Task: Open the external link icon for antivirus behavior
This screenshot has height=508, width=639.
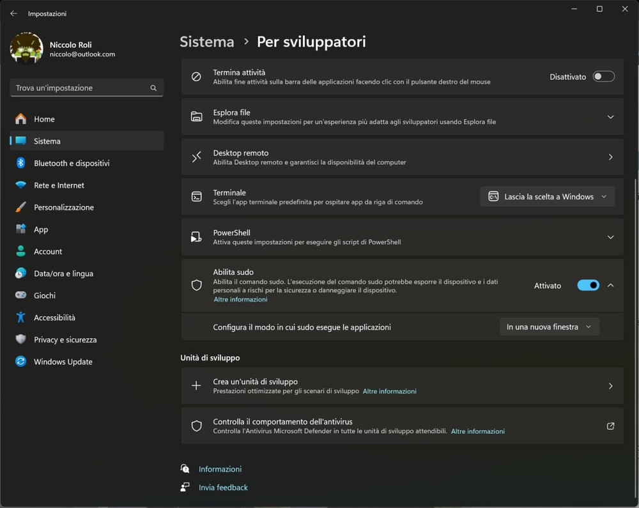Action: 610,426
